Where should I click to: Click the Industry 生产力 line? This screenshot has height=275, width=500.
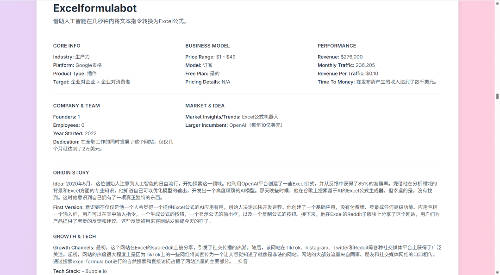tap(71, 57)
